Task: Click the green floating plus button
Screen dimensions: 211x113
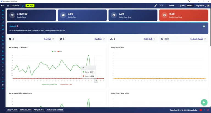Action: [204, 102]
